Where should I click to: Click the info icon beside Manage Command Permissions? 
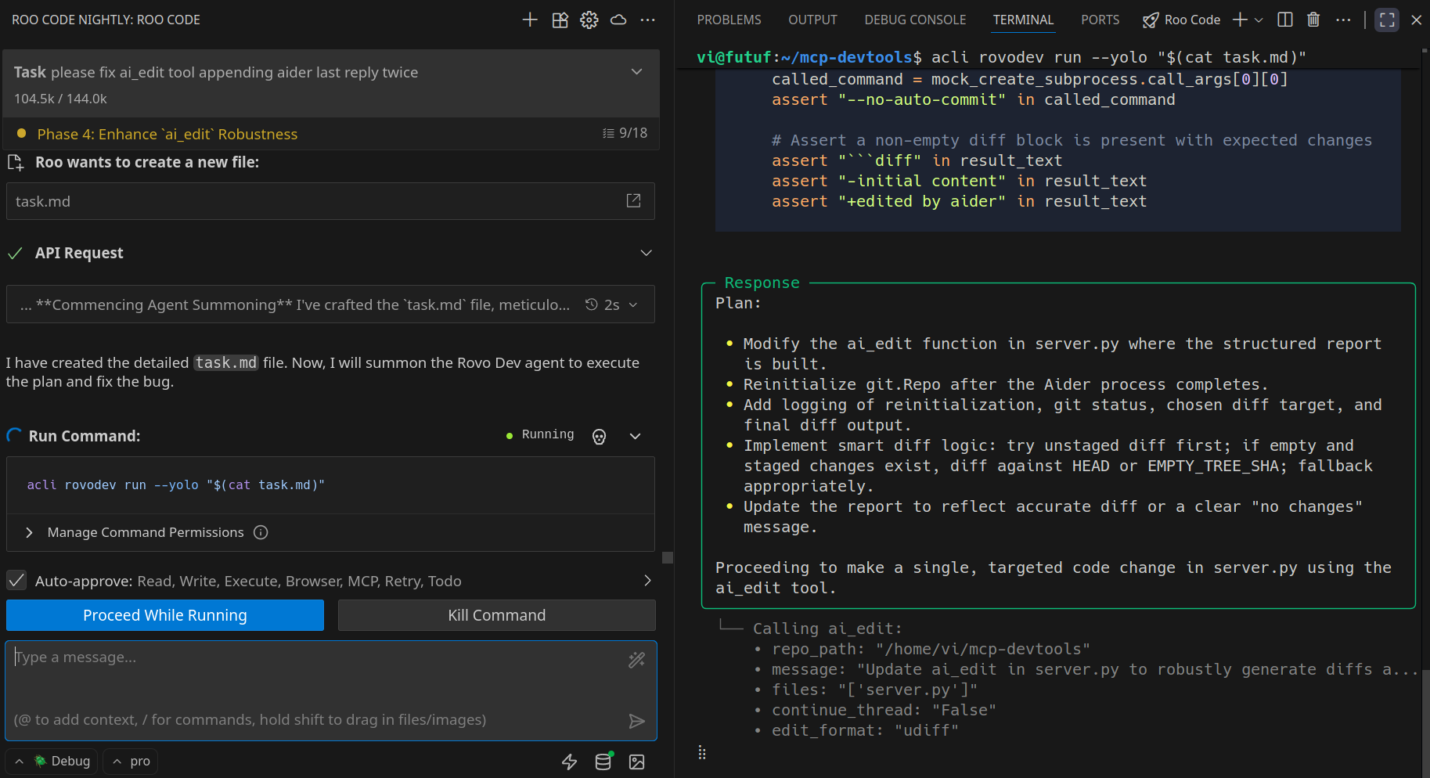pyautogui.click(x=261, y=532)
